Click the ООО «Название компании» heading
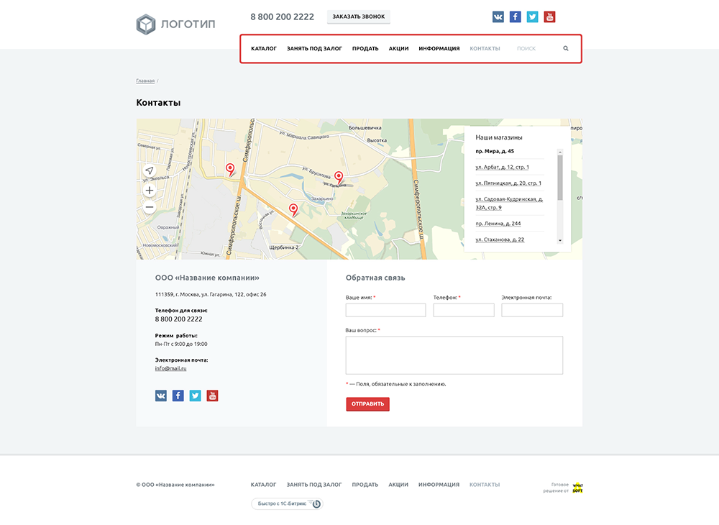This screenshot has width=719, height=525. pos(207,278)
